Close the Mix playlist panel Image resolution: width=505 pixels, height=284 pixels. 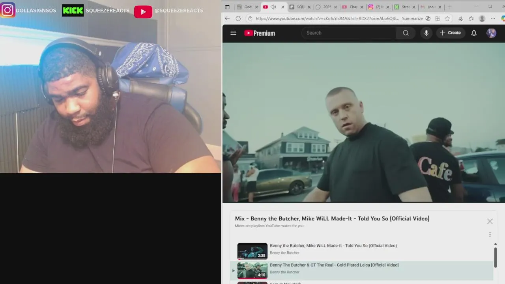point(490,221)
